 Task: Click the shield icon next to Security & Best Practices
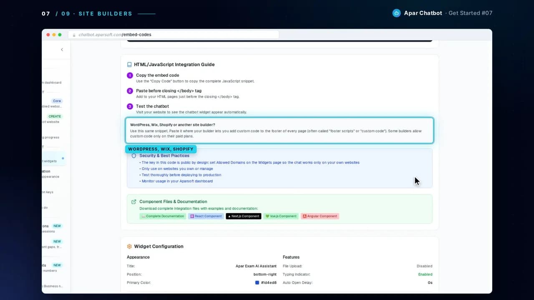click(x=134, y=155)
